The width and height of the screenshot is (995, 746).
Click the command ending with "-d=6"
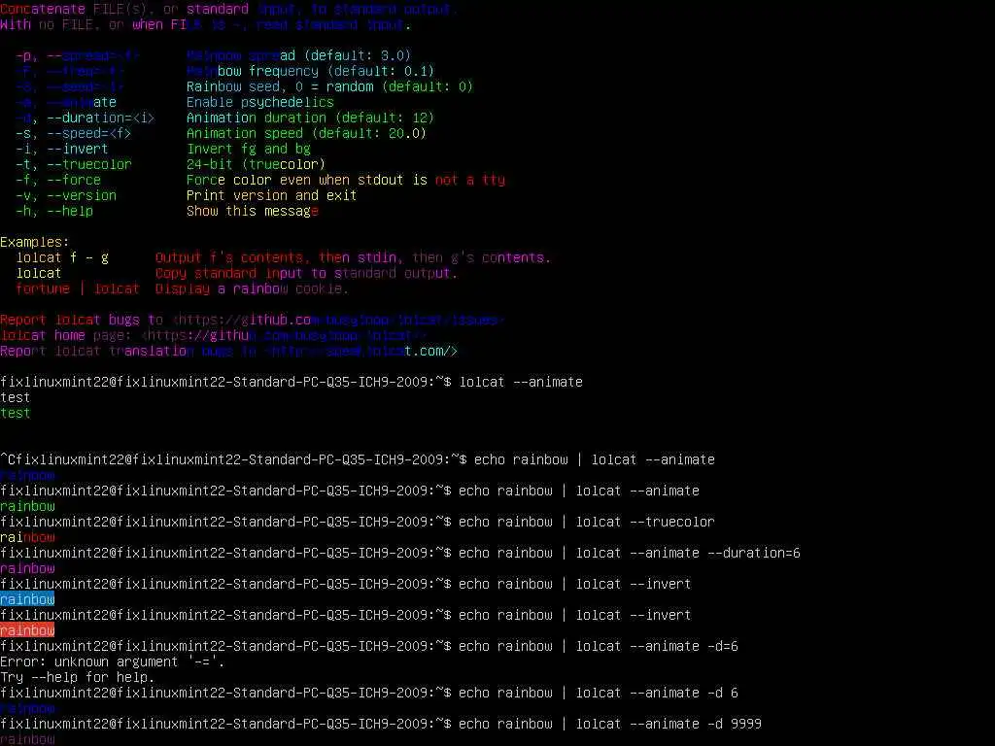point(368,646)
